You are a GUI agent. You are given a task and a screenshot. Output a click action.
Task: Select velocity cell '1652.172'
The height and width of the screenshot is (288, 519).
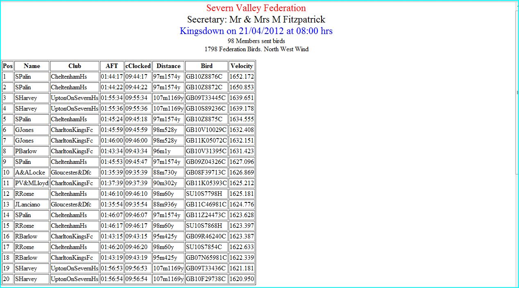[242, 77]
